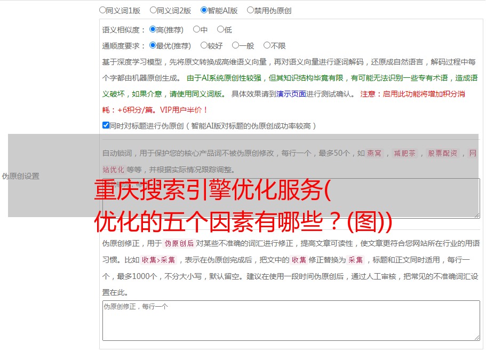486x351 pixels.
Task: Open the 演示页面 link
Action: [x=291, y=94]
